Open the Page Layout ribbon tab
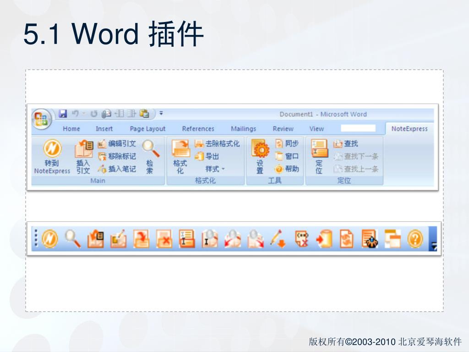The height and width of the screenshot is (352, 469). tap(147, 129)
